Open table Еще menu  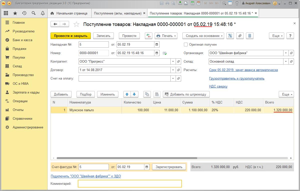(286, 94)
